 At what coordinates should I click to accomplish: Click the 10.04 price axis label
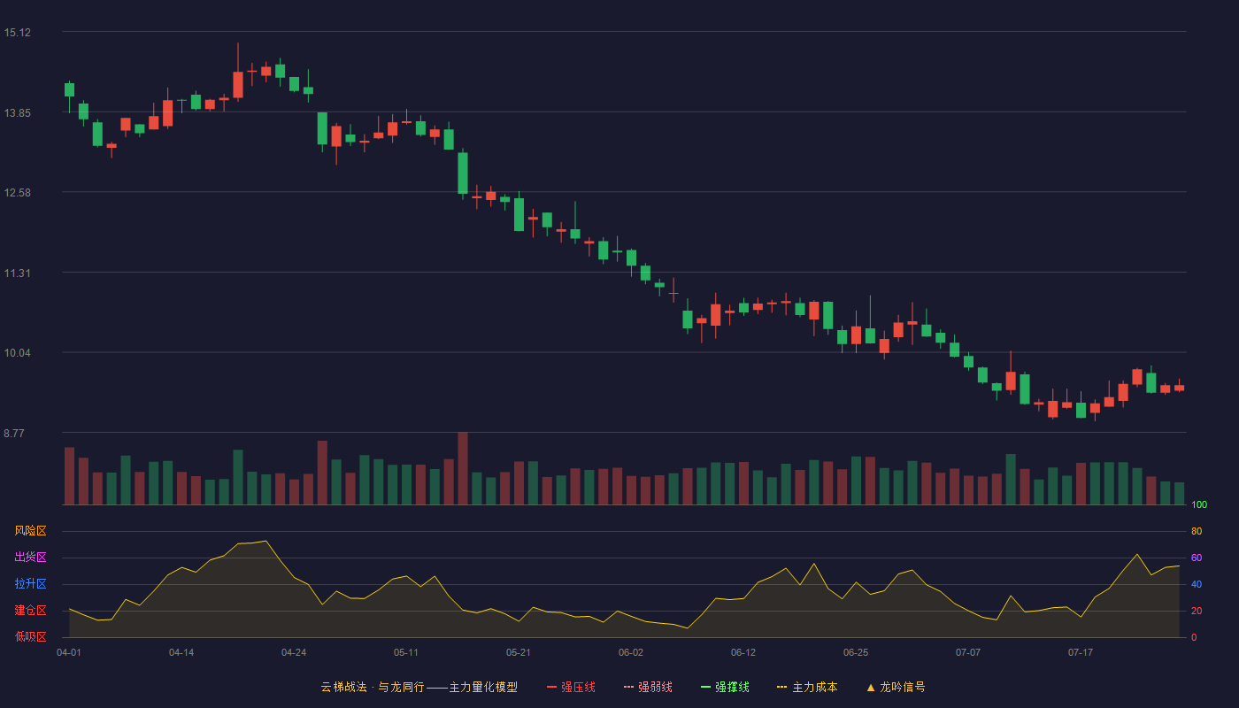(17, 353)
